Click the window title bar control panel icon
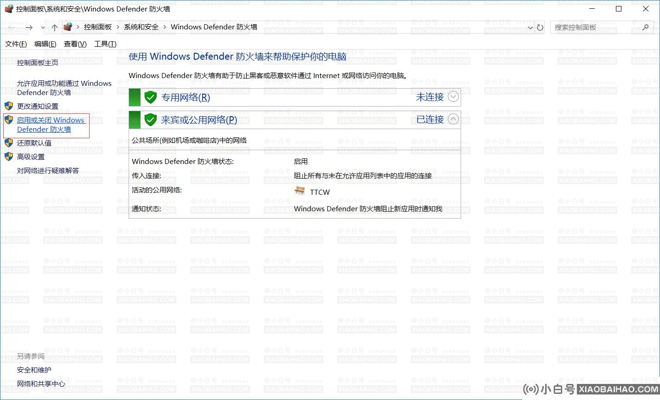 (9, 9)
